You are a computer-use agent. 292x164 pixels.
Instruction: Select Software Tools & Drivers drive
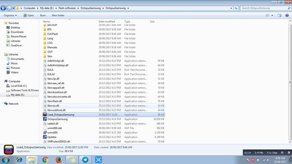25,90
